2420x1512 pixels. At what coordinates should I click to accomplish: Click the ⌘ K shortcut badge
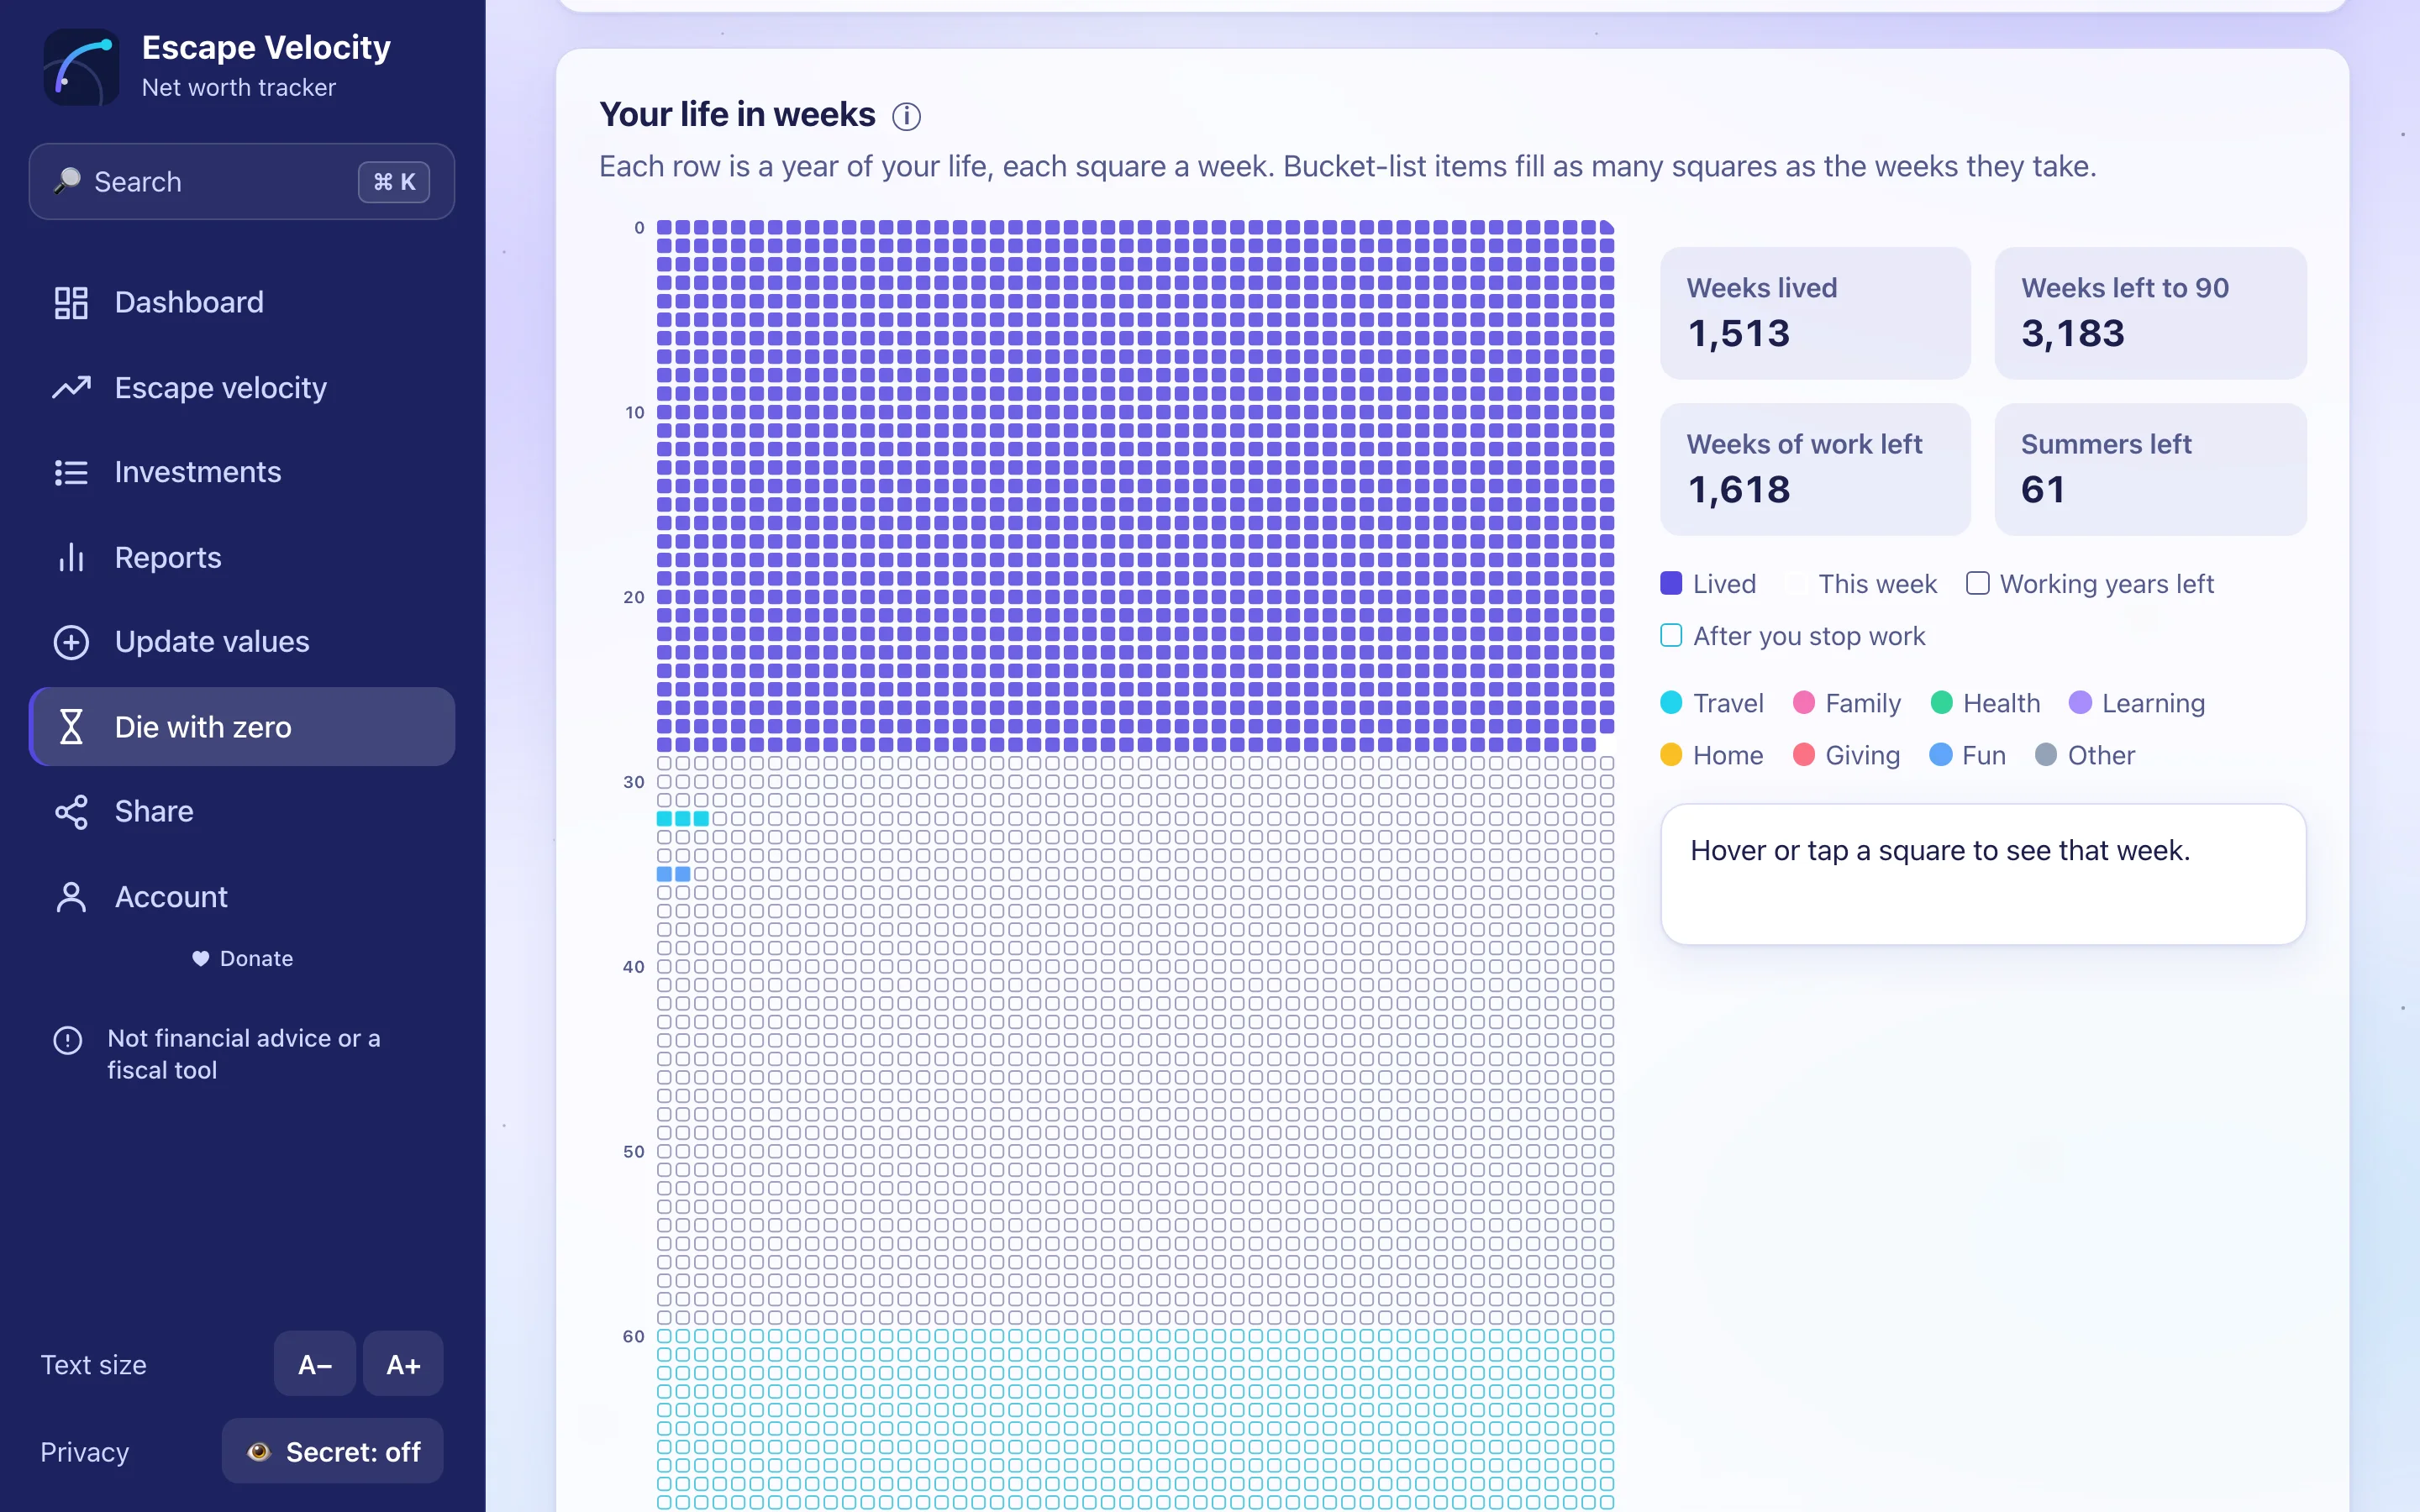coord(394,182)
